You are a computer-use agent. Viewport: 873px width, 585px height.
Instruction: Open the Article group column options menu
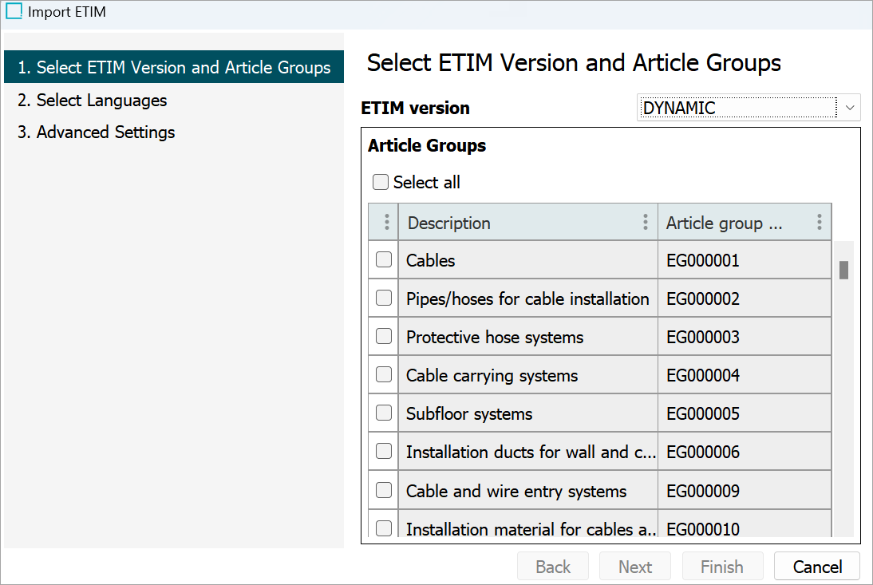pos(819,223)
